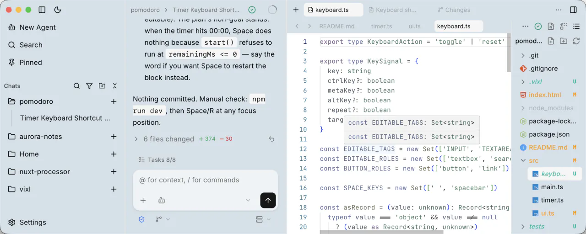Switch to the Changes tab
The height and width of the screenshot is (234, 586).
454,10
